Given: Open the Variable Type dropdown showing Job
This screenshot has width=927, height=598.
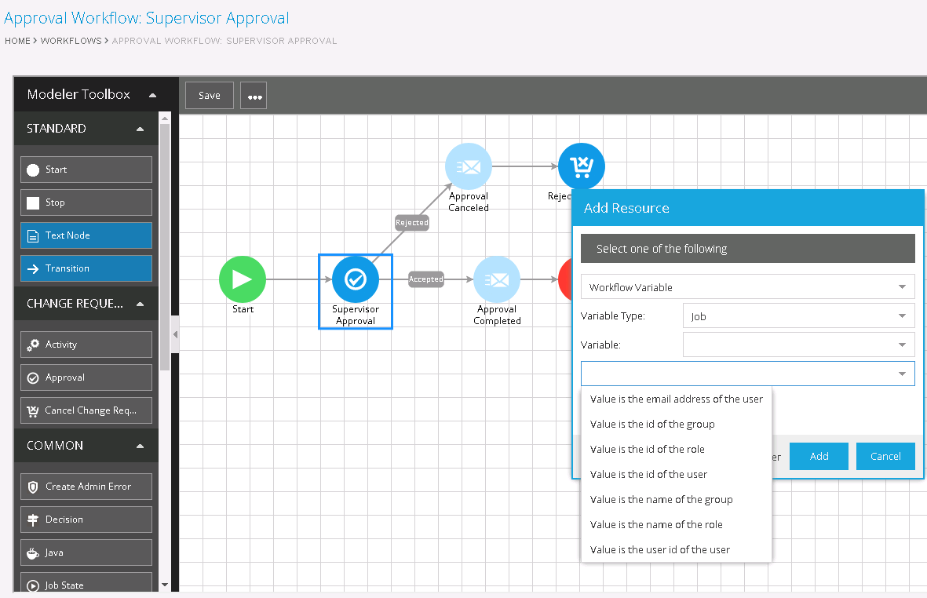Looking at the screenshot, I should [798, 315].
